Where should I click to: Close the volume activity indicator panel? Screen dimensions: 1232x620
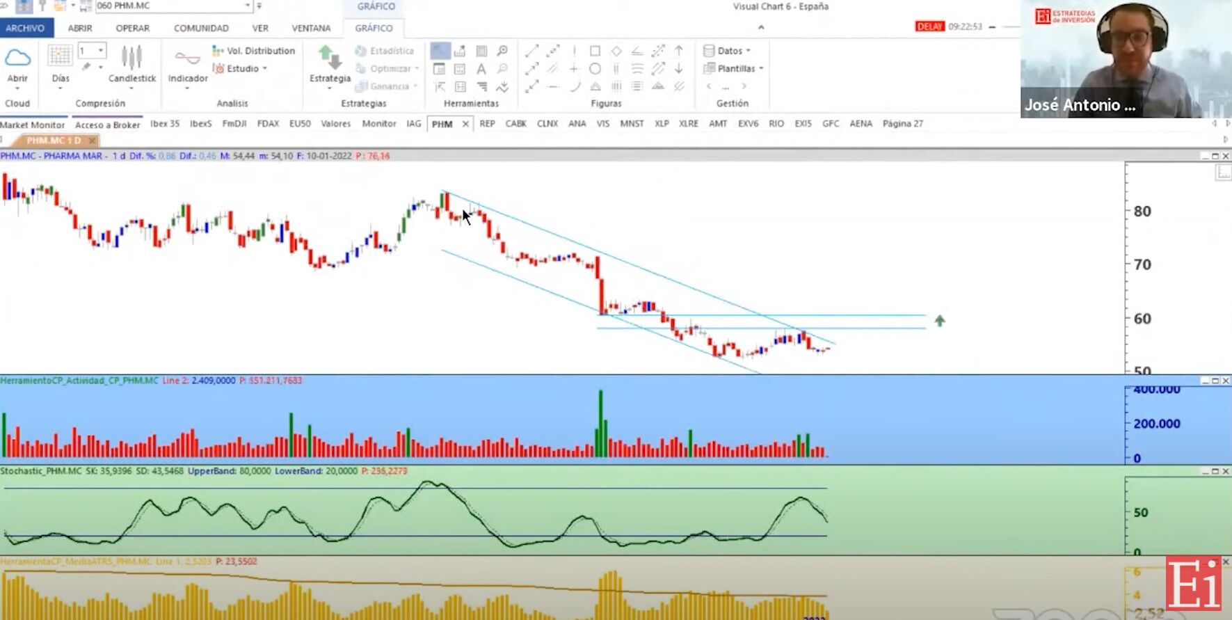pos(1226,381)
